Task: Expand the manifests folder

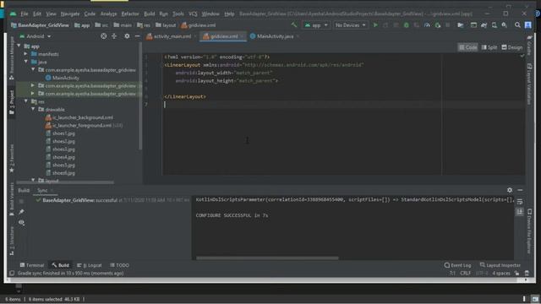Action: pos(26,54)
